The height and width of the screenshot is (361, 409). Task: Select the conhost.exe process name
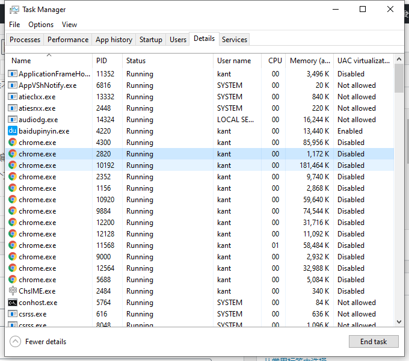[x=38, y=303]
